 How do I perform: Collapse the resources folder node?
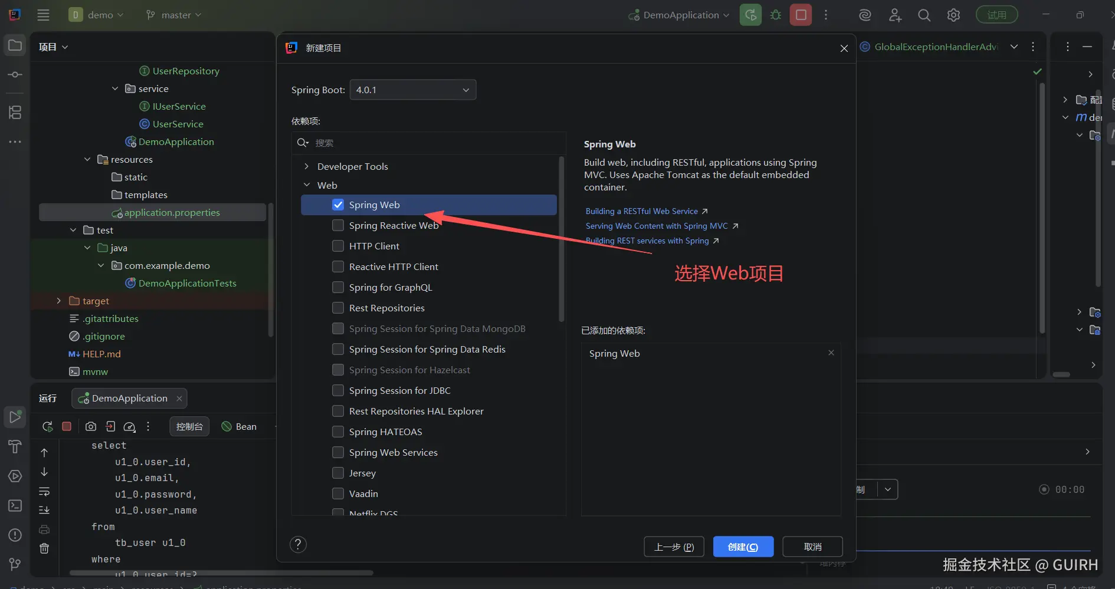(x=87, y=159)
